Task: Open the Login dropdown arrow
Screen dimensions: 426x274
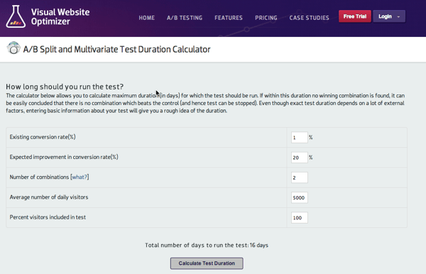Action: pyautogui.click(x=398, y=16)
